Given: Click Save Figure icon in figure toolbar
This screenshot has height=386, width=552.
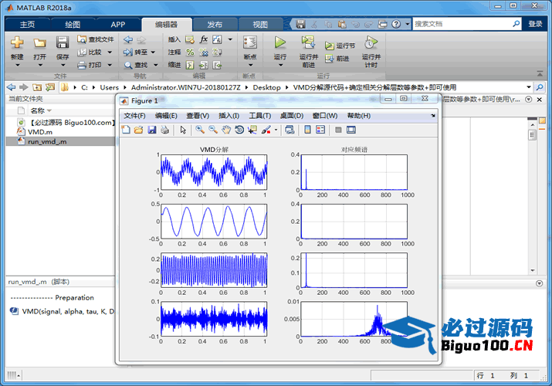Looking at the screenshot, I should point(152,130).
